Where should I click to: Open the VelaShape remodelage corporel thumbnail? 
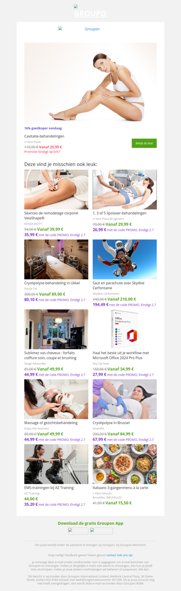[x=56, y=190]
